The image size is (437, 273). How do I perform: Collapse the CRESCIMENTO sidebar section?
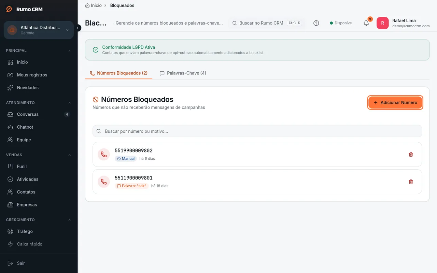[70, 220]
